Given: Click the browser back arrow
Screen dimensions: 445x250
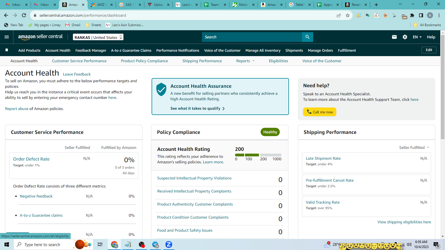Looking at the screenshot, I should coord(6,15).
